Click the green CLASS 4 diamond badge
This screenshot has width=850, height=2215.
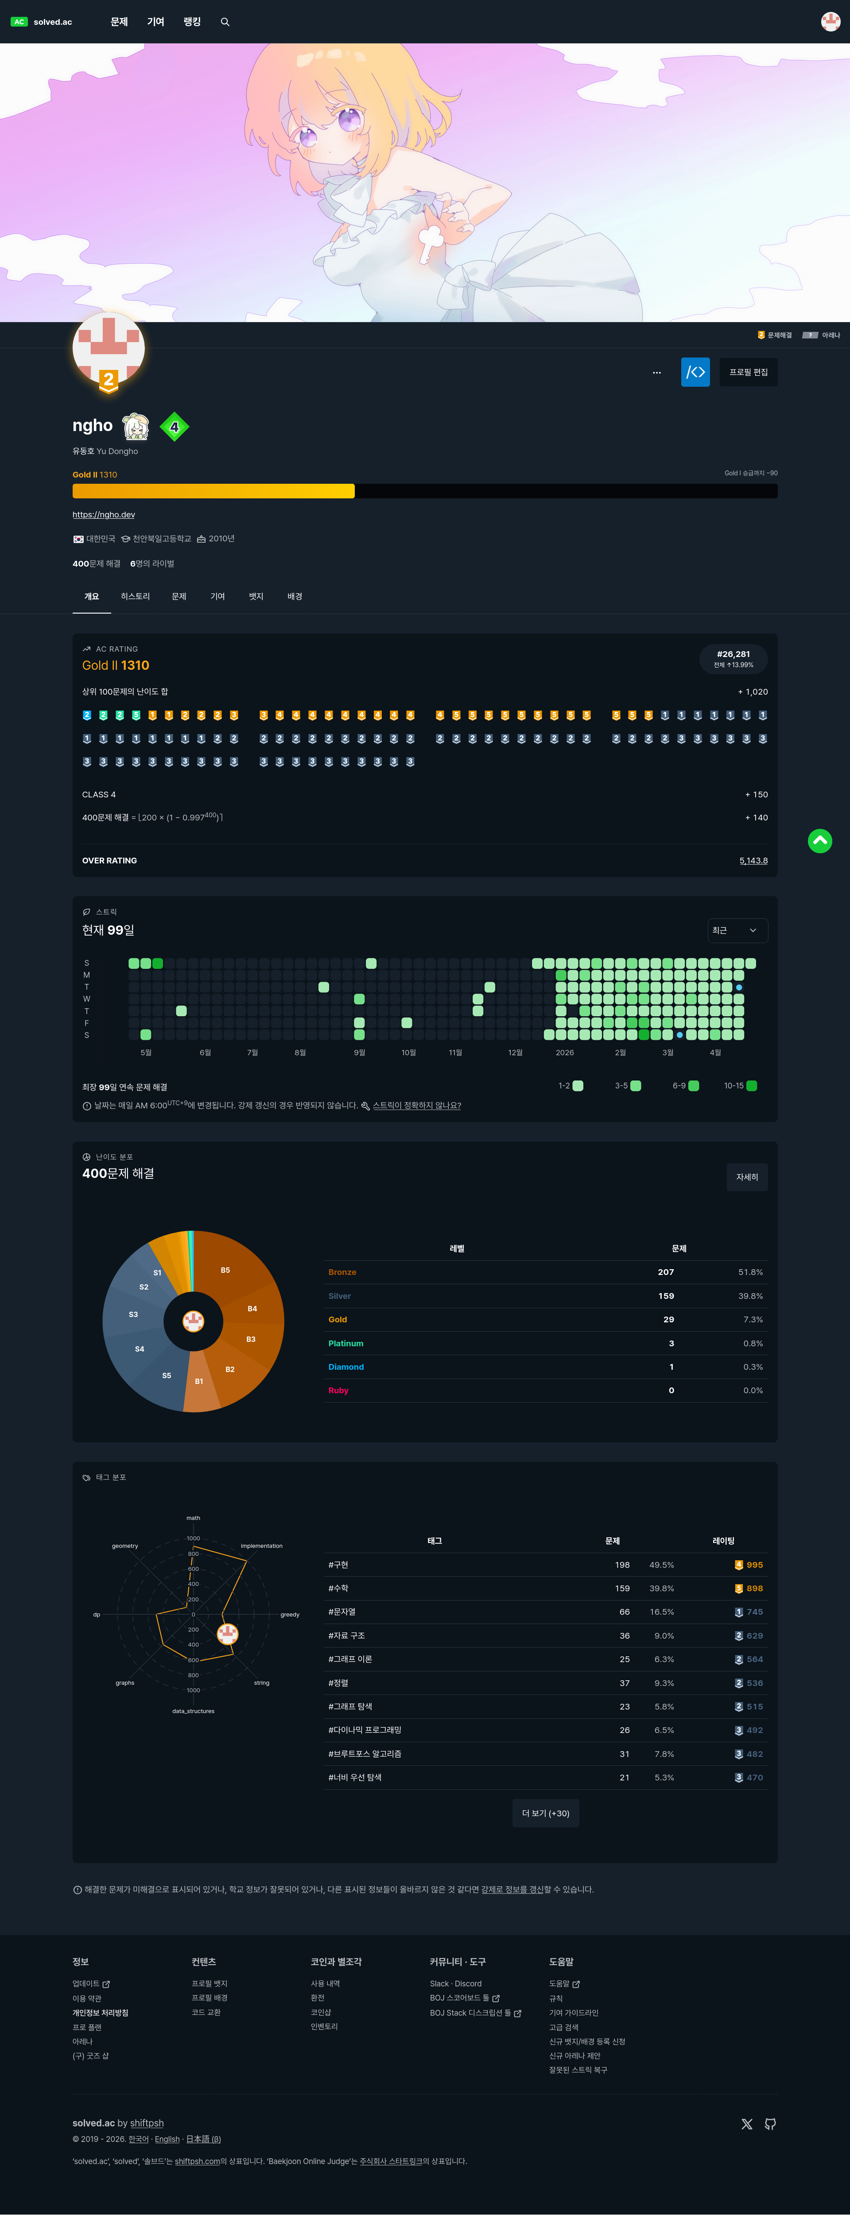pyautogui.click(x=175, y=427)
